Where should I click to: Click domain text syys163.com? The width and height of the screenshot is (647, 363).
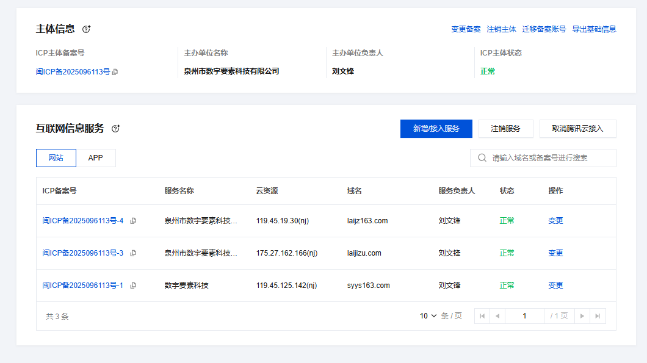point(369,286)
